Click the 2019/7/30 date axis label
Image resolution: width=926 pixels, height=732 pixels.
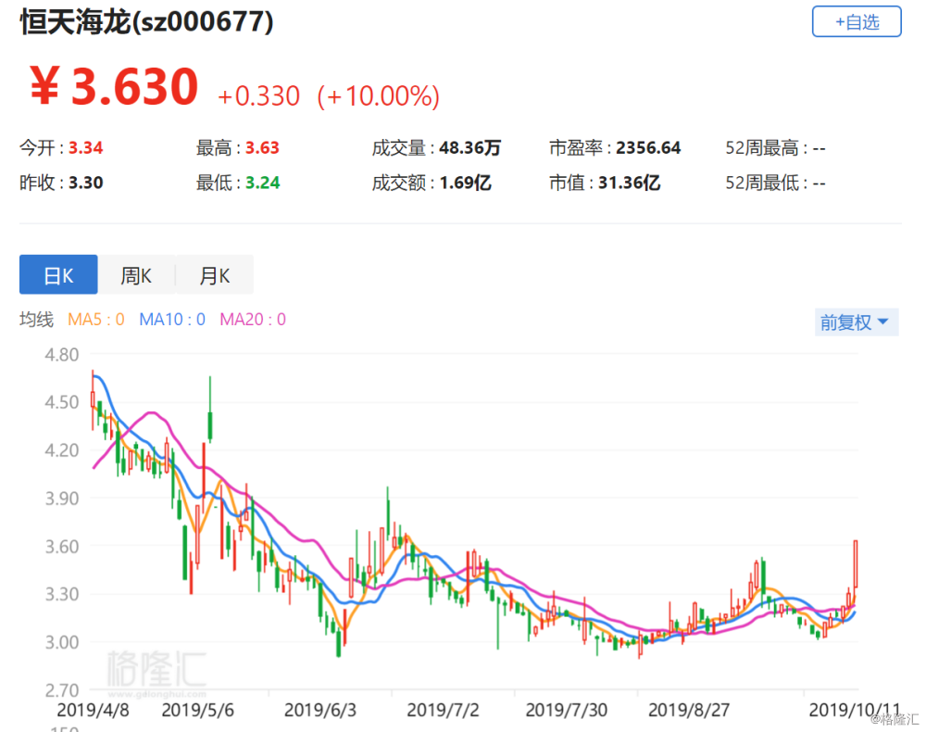pyautogui.click(x=567, y=710)
